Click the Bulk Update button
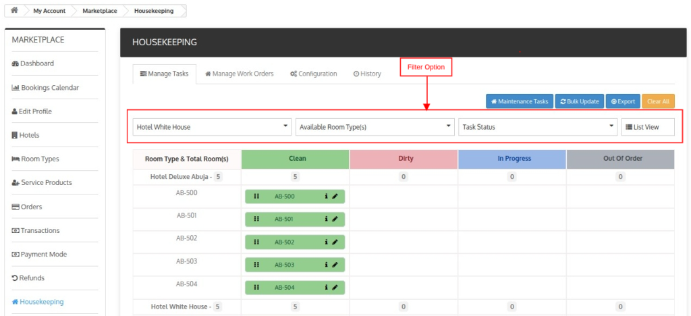The height and width of the screenshot is (316, 691). click(579, 101)
